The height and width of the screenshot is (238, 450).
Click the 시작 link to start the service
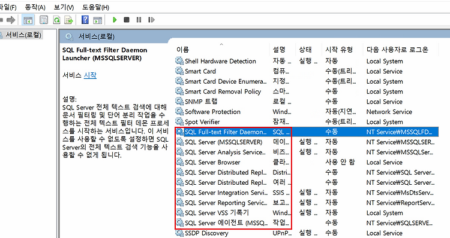(90, 75)
